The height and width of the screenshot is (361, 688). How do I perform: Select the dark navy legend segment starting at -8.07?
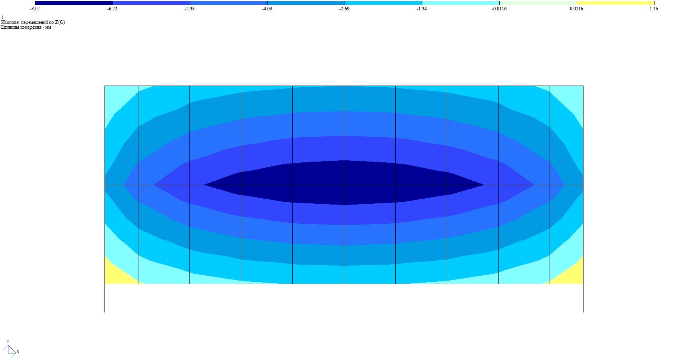[74, 3]
